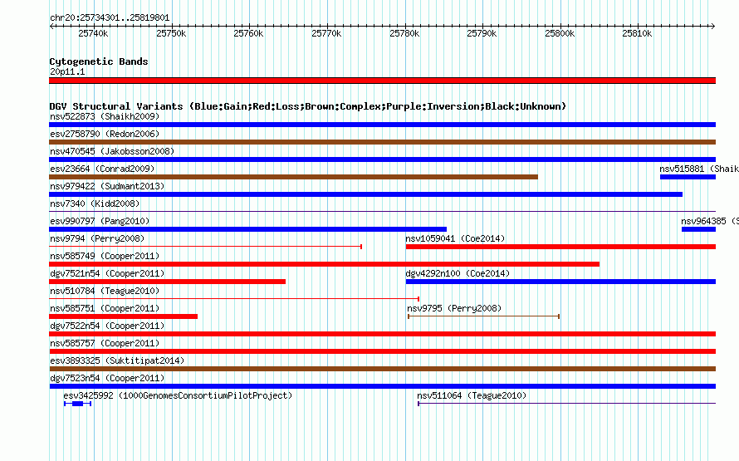
Task: Click the nsv7340 (Kidd2008) label
Action: tap(95, 204)
